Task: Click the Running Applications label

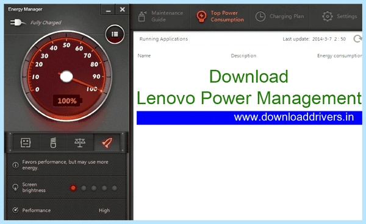Action: [x=163, y=39]
